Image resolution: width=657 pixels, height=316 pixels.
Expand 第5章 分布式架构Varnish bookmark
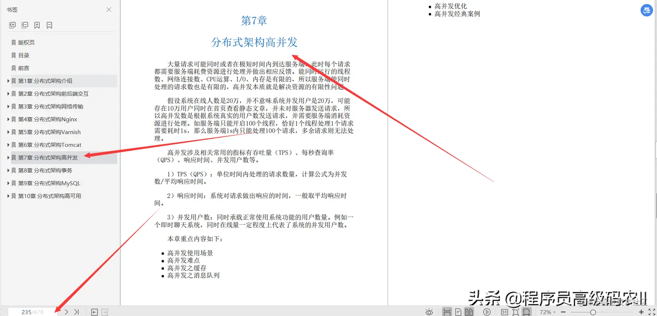pos(8,132)
